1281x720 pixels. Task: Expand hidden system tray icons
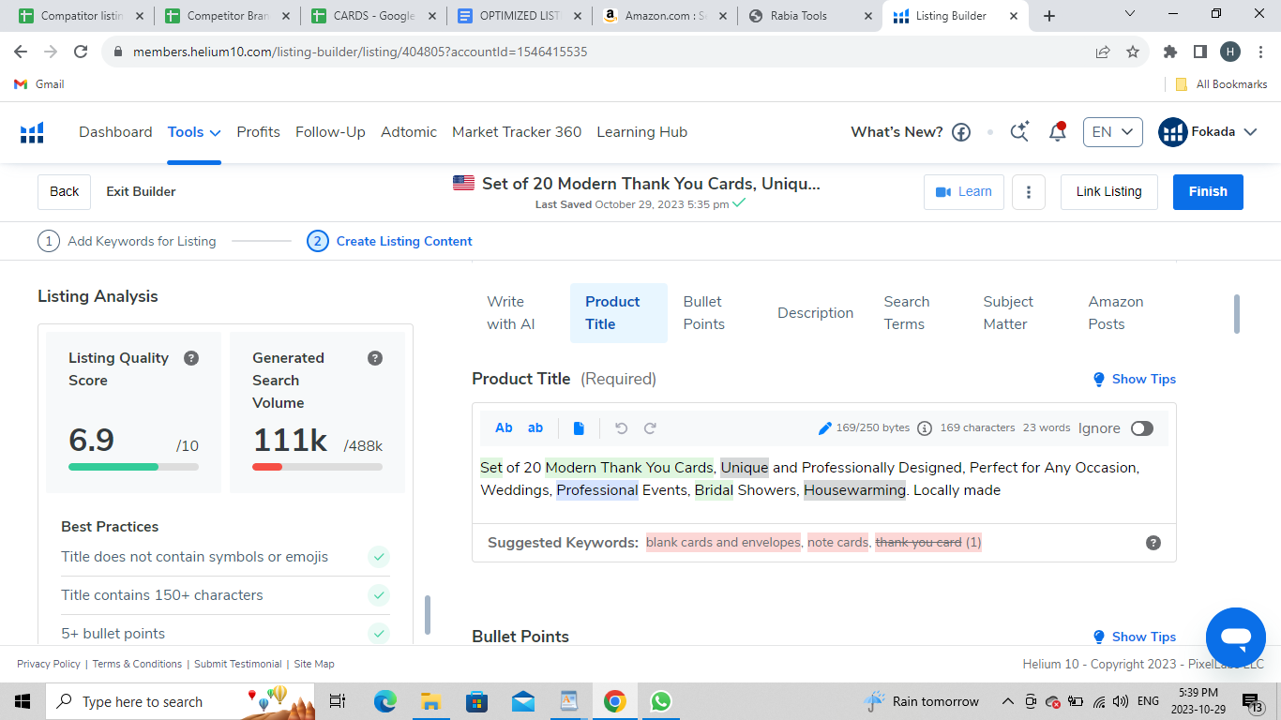pyautogui.click(x=1007, y=701)
